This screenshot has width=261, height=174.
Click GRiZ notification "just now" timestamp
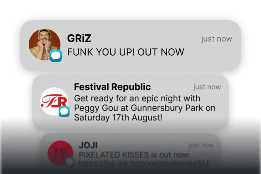coord(217,39)
